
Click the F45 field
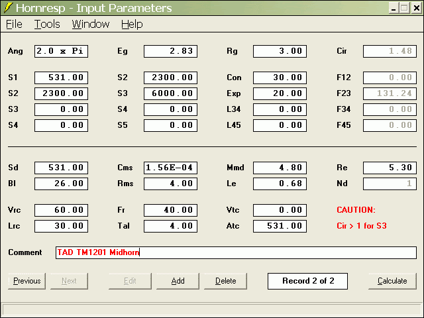click(x=390, y=125)
